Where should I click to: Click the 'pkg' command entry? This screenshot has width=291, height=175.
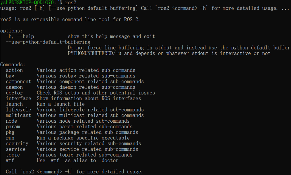(x=10, y=132)
